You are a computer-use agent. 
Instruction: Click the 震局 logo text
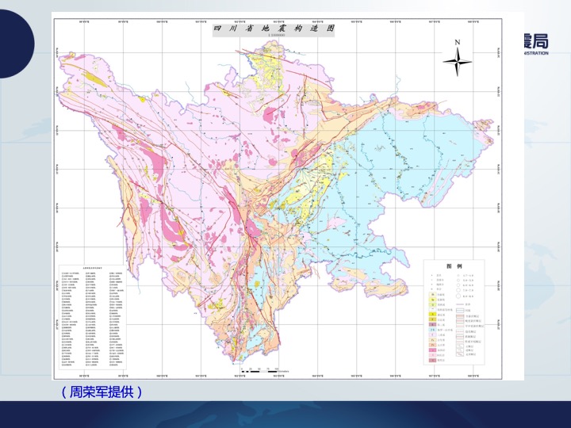(536, 41)
